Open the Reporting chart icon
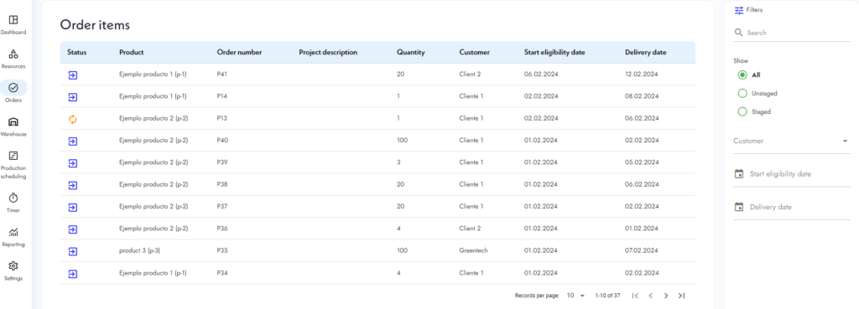 click(13, 232)
